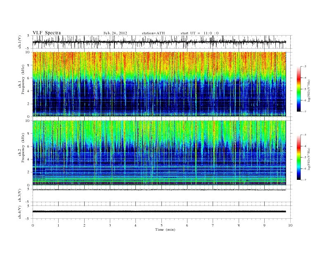Click the "station=ATH" header label

153,33
